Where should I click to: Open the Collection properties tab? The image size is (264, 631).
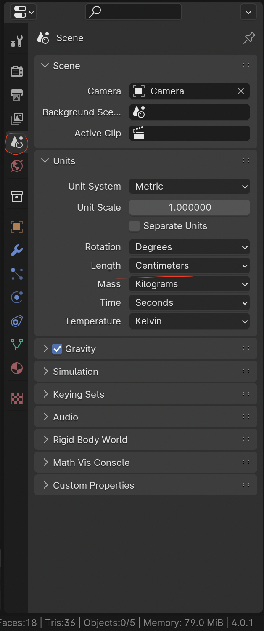[x=16, y=196]
